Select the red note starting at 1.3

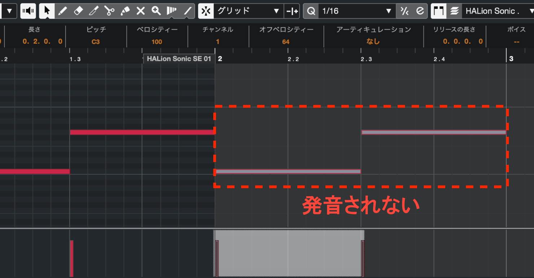(x=142, y=132)
